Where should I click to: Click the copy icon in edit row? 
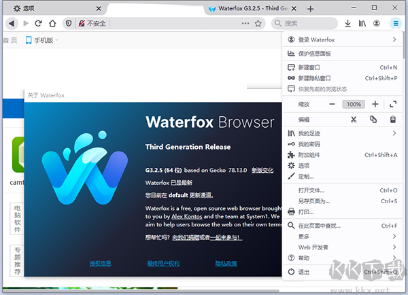tap(373, 120)
